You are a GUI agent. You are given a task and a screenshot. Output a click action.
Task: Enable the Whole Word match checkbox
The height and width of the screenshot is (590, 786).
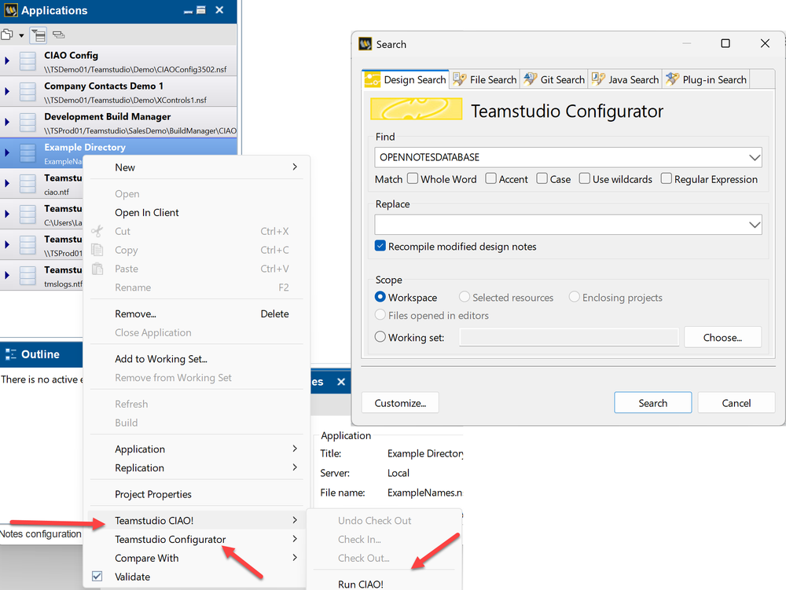(x=413, y=179)
